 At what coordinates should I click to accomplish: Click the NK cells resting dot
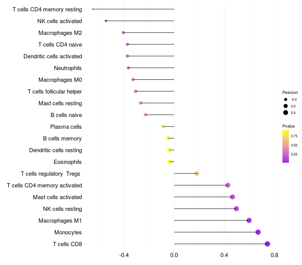click(236, 209)
